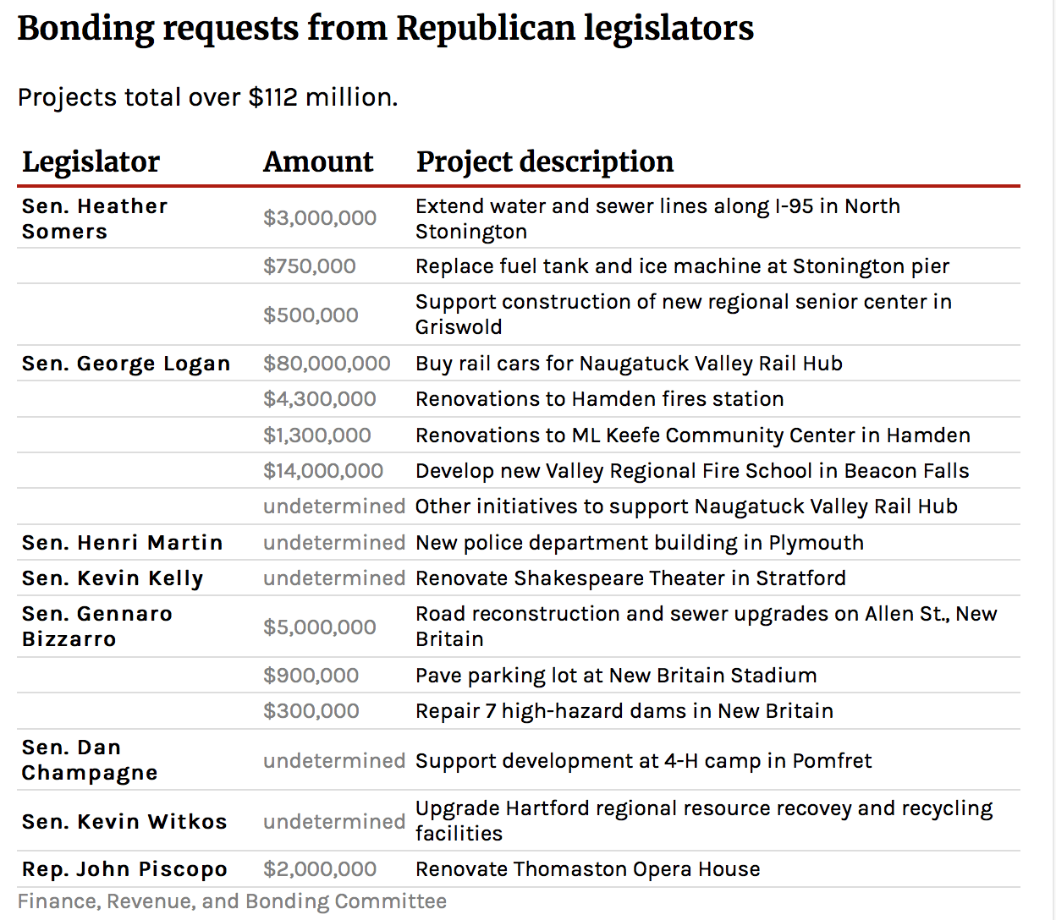The height and width of the screenshot is (920, 1056).
Task: Select the Sen. Heather Somers name
Action: 95,219
